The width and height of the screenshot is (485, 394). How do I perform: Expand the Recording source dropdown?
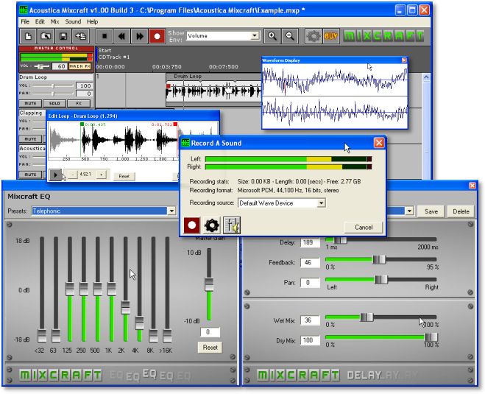[x=322, y=203]
